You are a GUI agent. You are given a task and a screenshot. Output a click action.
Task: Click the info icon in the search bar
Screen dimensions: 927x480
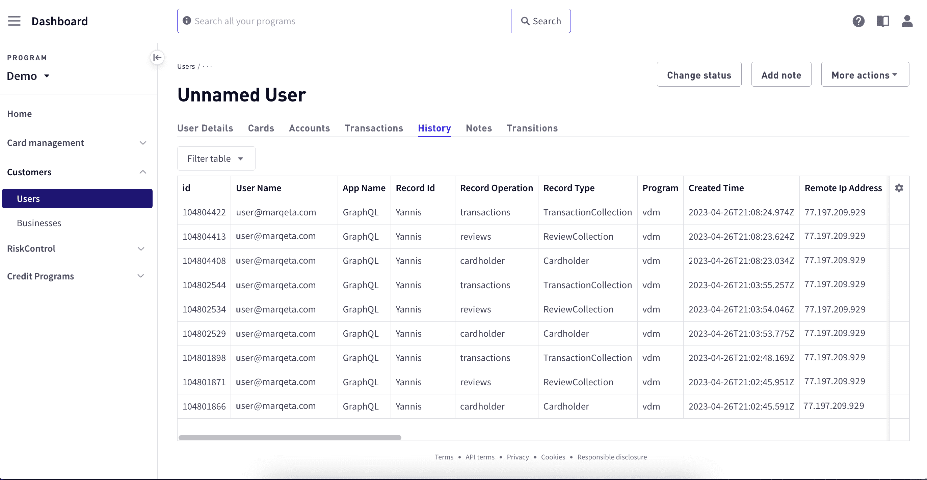(x=187, y=21)
